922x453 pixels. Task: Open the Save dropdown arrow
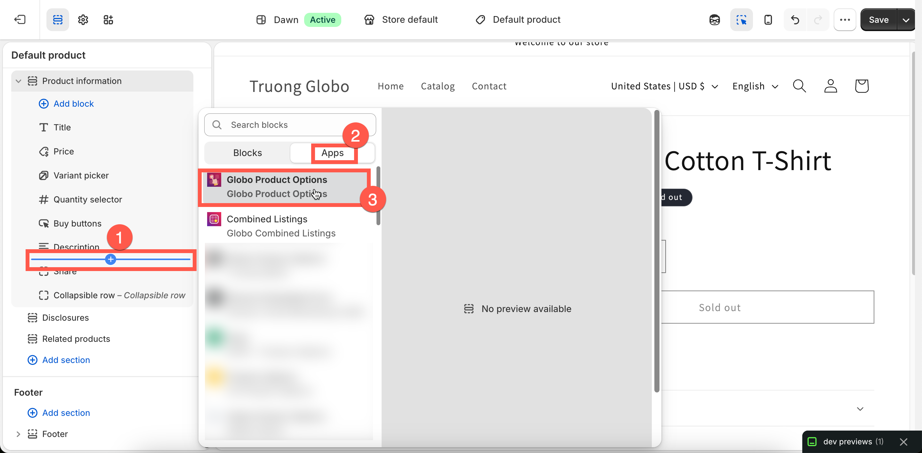tap(906, 20)
